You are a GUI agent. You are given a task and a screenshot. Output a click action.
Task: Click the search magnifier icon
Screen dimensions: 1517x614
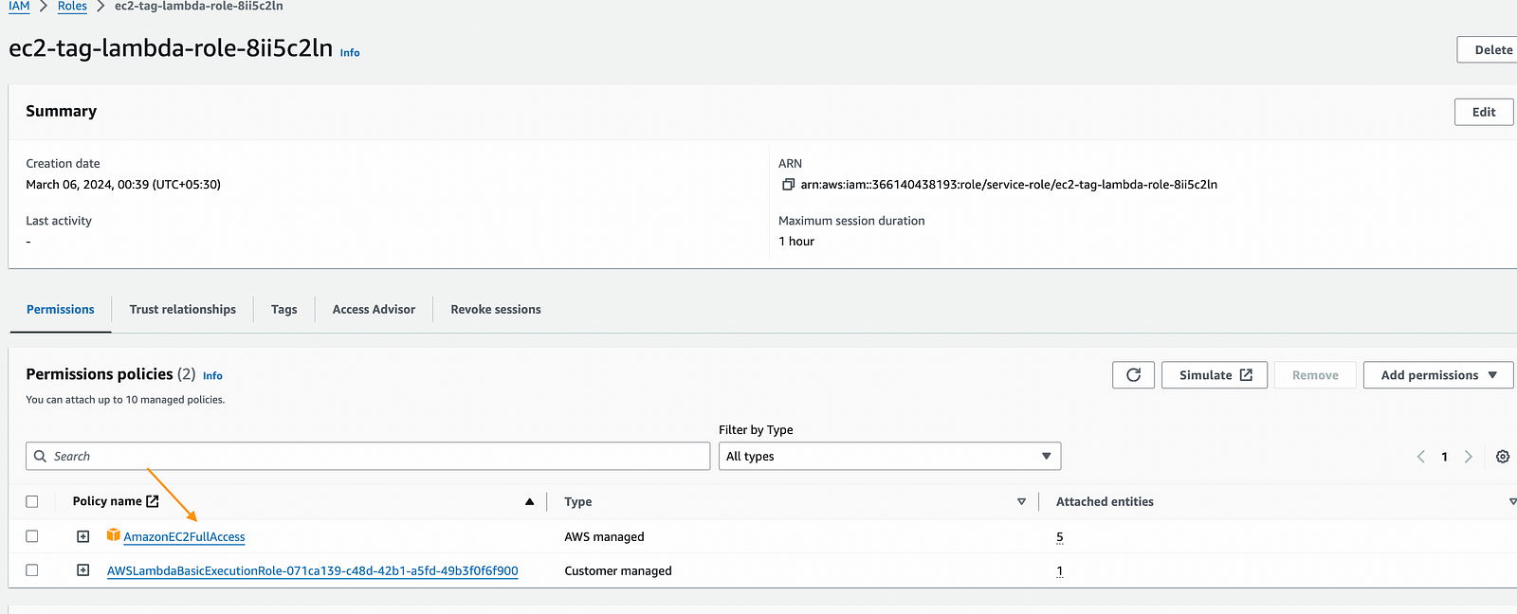point(40,456)
